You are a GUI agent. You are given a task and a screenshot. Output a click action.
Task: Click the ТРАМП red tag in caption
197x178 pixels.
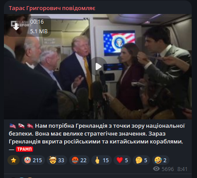pos(24,149)
